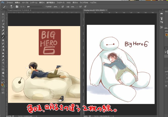
Task: Select the Quick Selection tool
Action: 3,24
